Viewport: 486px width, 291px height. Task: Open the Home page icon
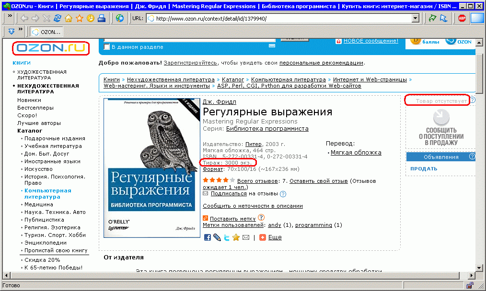click(69, 19)
